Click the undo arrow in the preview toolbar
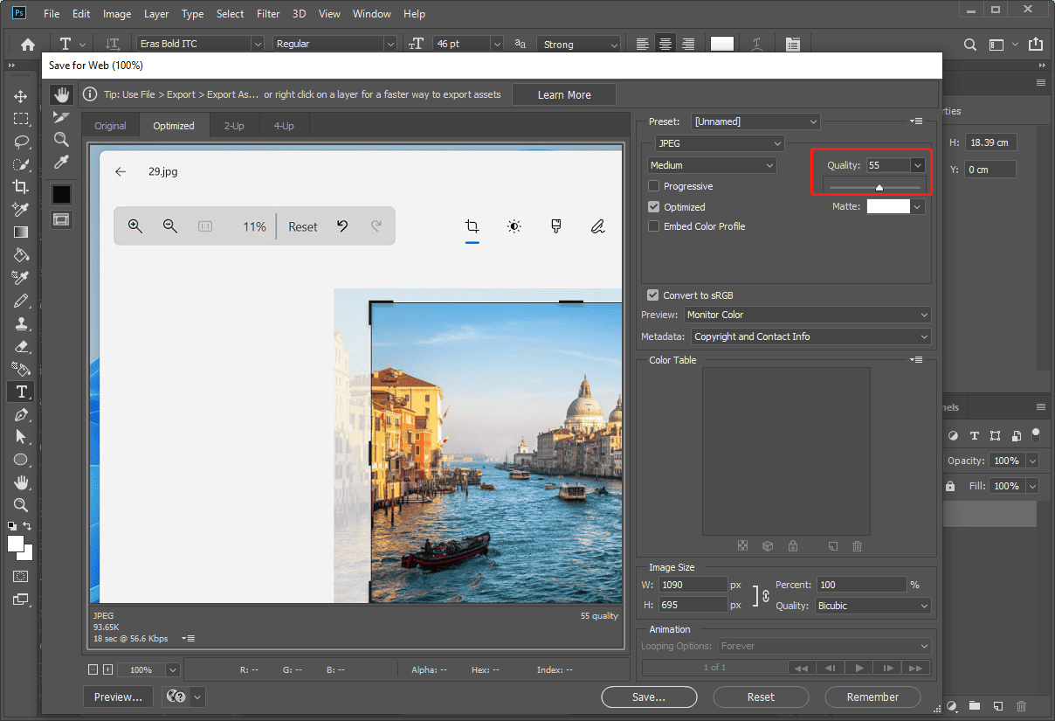The width and height of the screenshot is (1055, 721). coord(342,225)
